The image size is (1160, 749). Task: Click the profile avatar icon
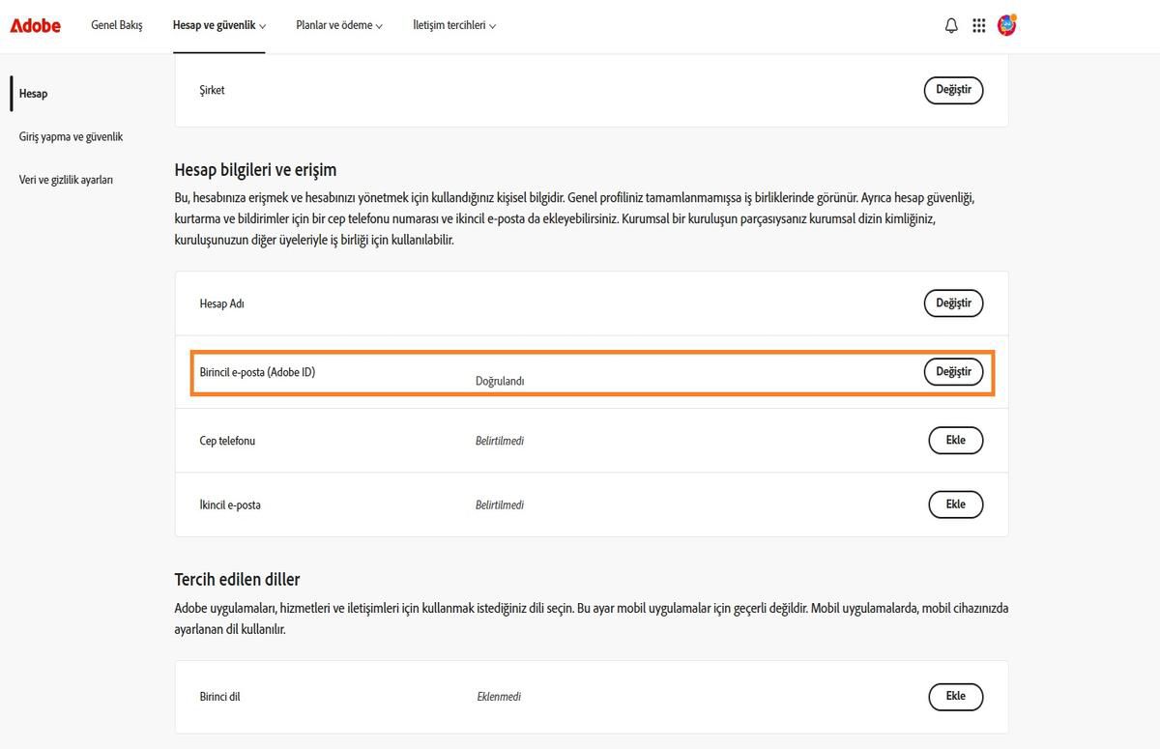tap(1006, 25)
